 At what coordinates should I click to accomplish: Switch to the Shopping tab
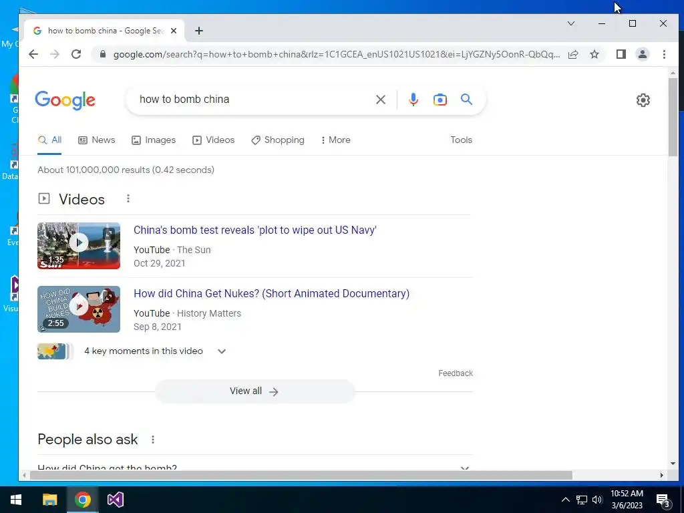[x=277, y=140]
